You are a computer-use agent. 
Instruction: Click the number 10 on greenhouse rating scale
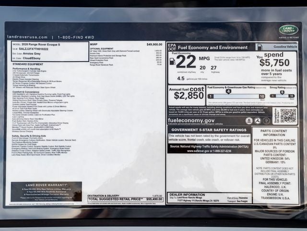[x=262, y=96]
